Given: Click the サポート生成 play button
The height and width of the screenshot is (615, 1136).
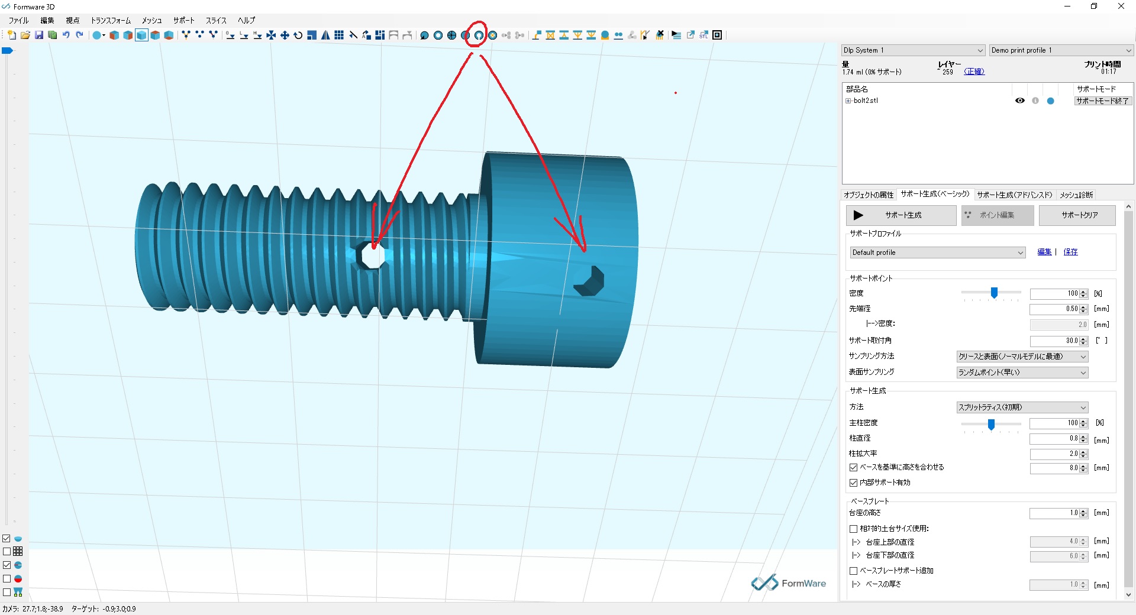Looking at the screenshot, I should pos(901,215).
